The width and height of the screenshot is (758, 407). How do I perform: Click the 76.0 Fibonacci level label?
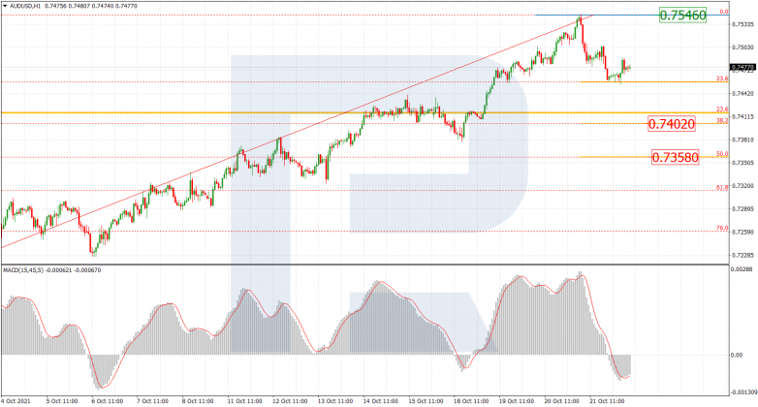pyautogui.click(x=722, y=228)
